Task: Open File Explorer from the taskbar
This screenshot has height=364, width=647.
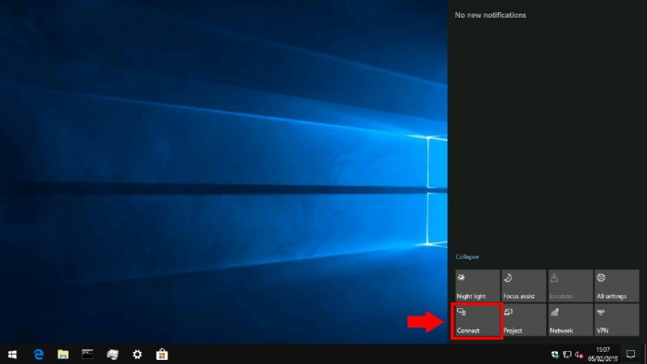Action: (63, 354)
